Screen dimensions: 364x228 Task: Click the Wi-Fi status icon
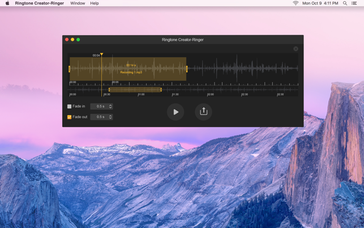point(296,3)
